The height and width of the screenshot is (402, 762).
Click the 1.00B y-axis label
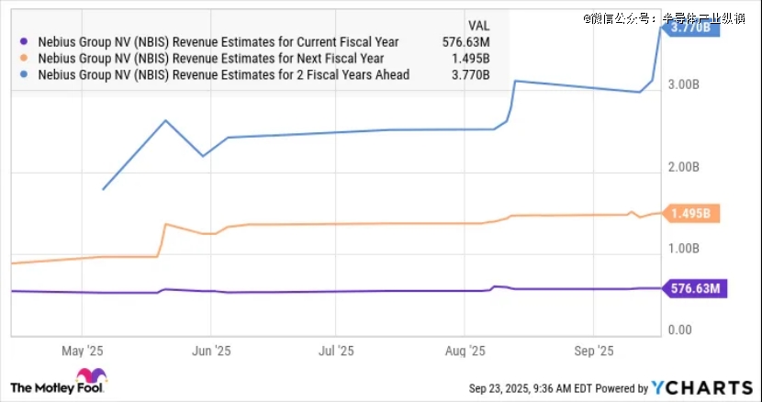[x=683, y=248]
